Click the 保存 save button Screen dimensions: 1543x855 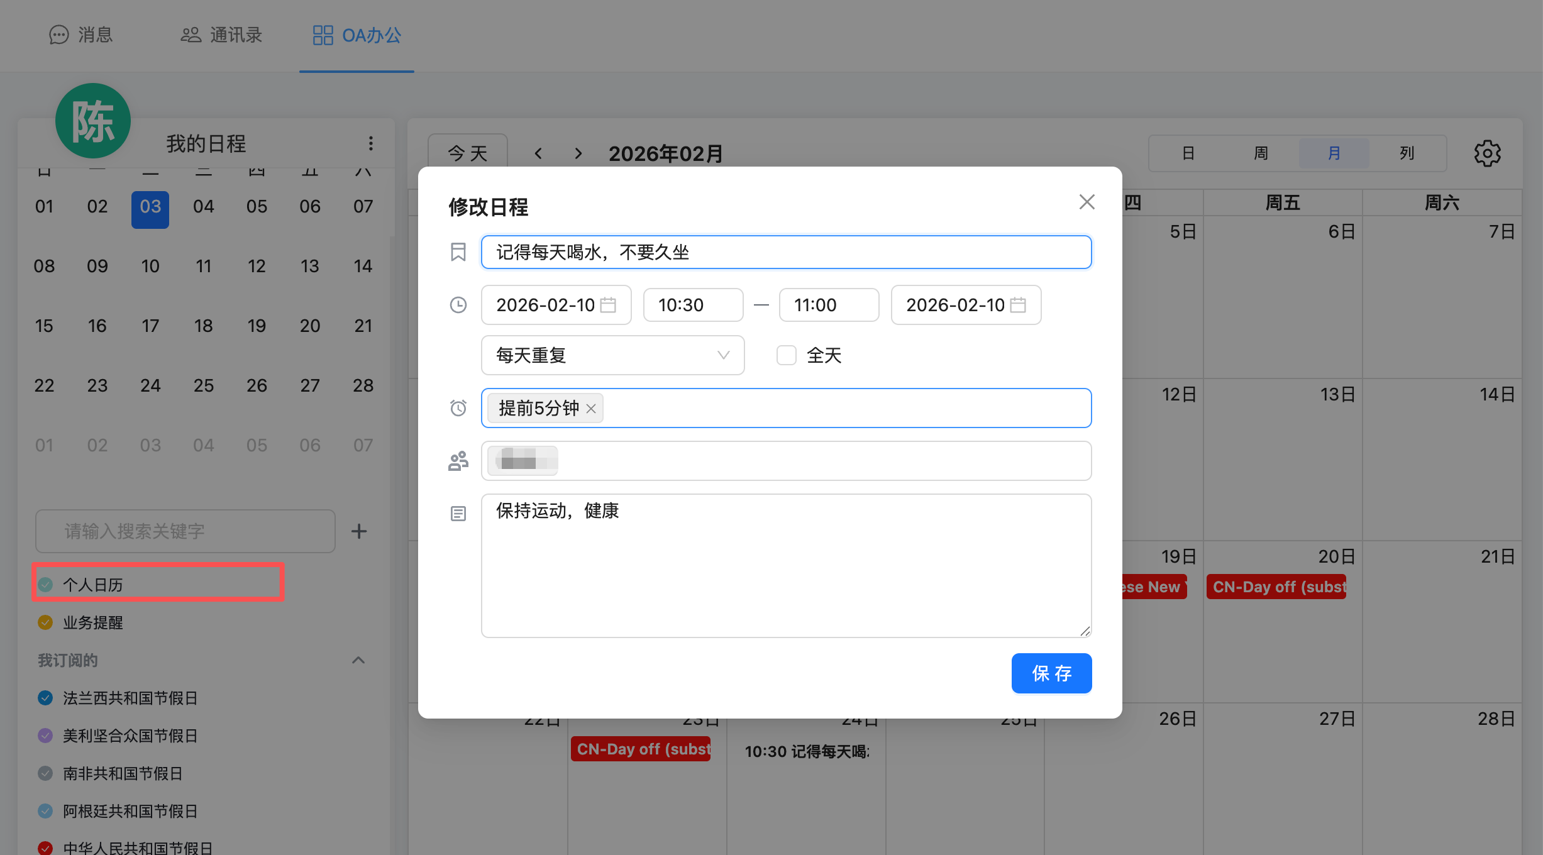pos(1051,673)
